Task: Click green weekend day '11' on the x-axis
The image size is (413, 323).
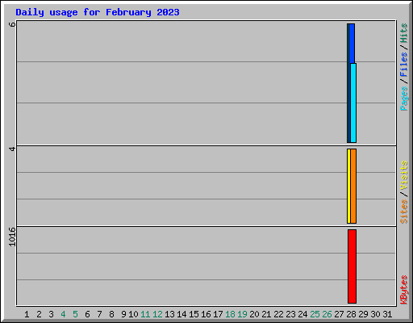Action: [x=145, y=314]
